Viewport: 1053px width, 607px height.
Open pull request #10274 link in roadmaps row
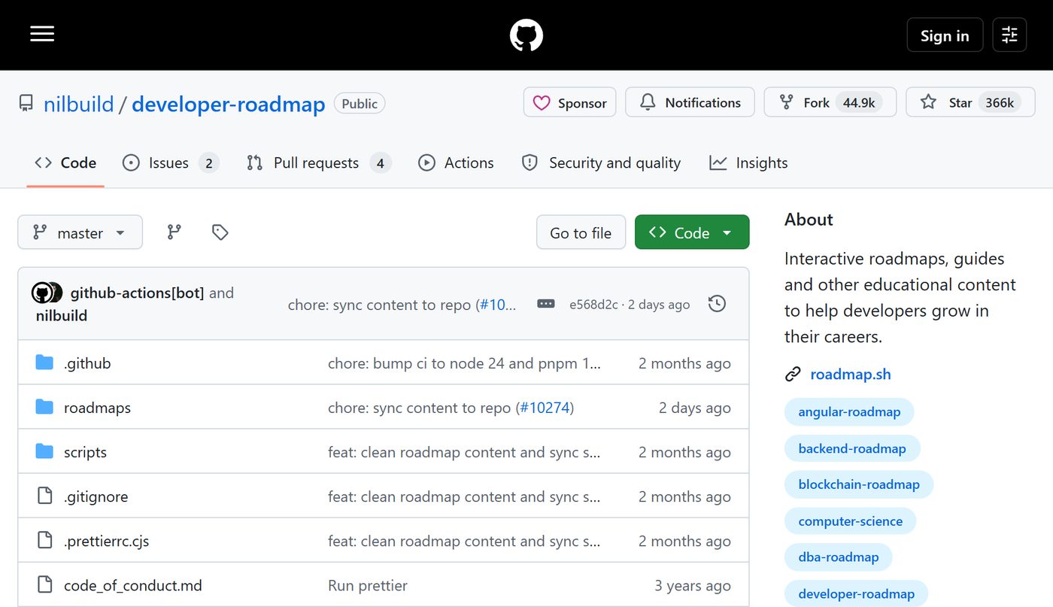545,408
